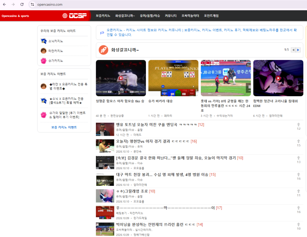
Task: Select the 포인트게임 menu item
Action: pos(211,16)
